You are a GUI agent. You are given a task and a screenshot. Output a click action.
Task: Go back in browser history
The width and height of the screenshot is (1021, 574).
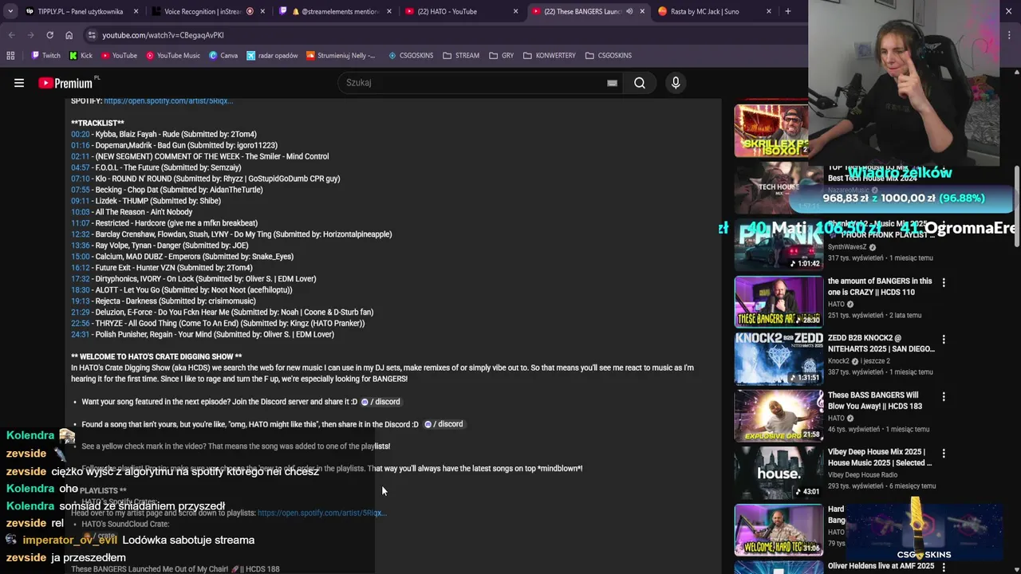(x=11, y=35)
